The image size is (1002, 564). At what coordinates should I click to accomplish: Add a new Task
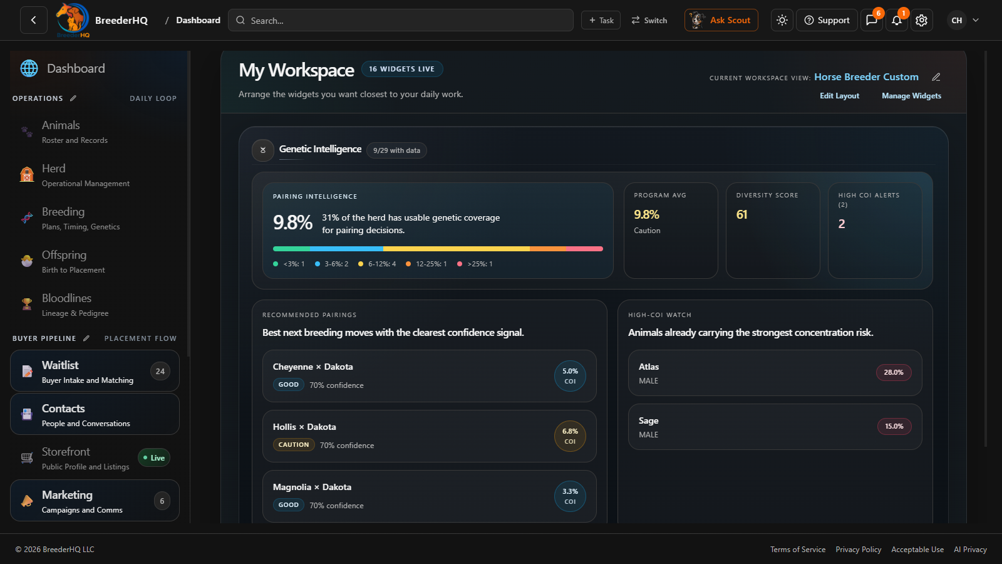[x=601, y=20]
